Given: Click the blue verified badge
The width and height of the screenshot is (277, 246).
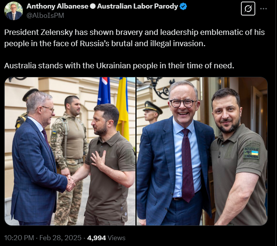Looking at the screenshot, I should coord(183,7).
